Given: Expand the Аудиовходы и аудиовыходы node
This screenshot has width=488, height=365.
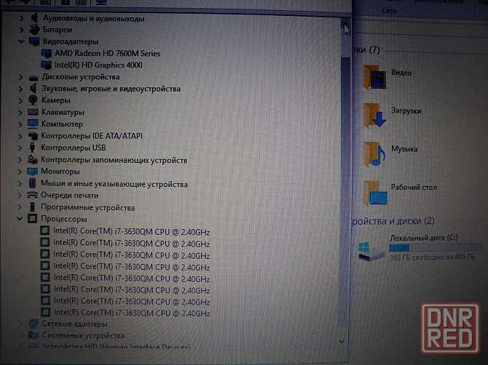Looking at the screenshot, I should pos(21,19).
